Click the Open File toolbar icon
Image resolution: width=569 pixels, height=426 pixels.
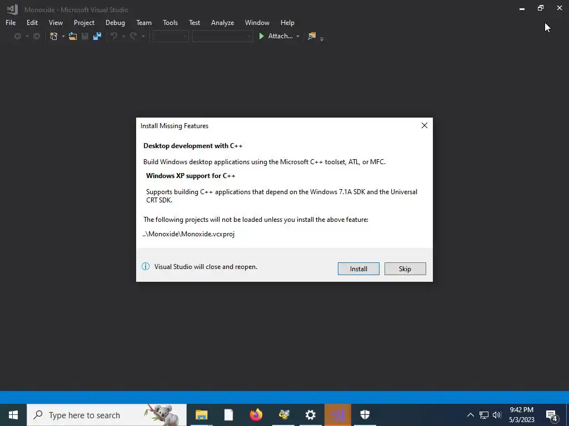coord(73,36)
